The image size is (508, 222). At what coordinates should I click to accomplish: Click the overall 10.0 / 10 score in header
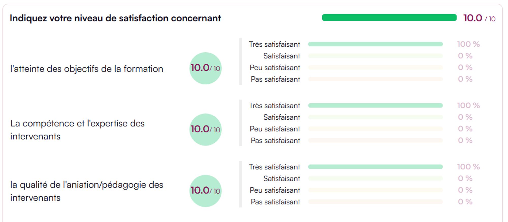pos(479,18)
